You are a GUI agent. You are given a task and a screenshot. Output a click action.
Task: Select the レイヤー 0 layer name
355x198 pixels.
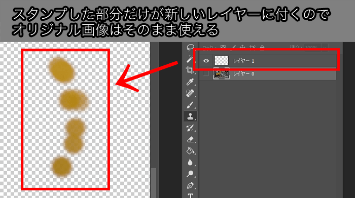243,74
